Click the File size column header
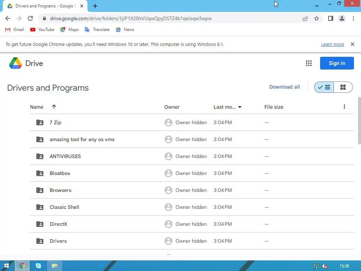The height and width of the screenshot is (271, 361). click(x=274, y=107)
